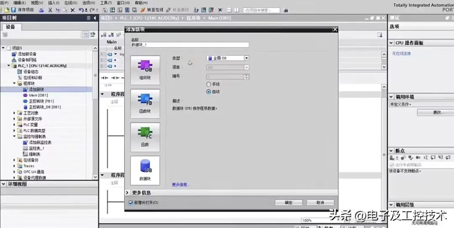Click the undo arrow icon
This screenshot has height=228, width=454.
click(x=81, y=10)
